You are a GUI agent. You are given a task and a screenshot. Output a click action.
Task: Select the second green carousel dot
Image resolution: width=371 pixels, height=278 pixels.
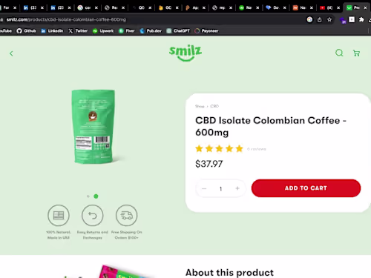[x=96, y=196]
